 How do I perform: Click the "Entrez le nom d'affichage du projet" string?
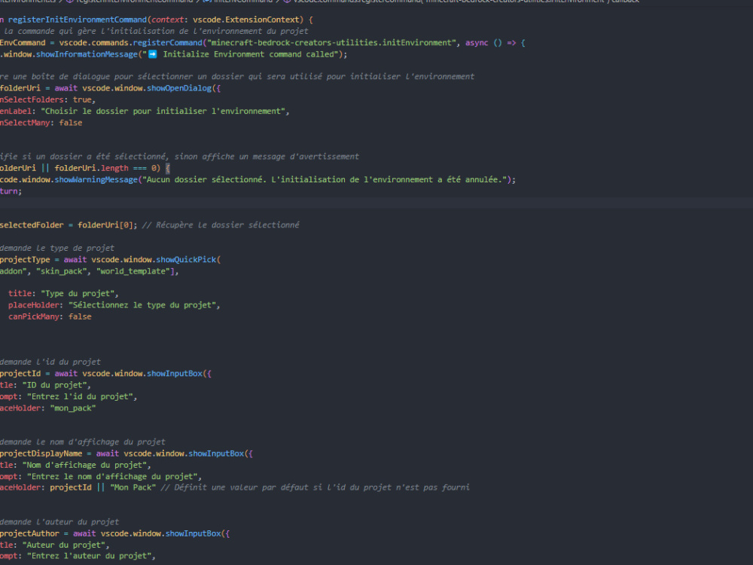tap(112, 477)
